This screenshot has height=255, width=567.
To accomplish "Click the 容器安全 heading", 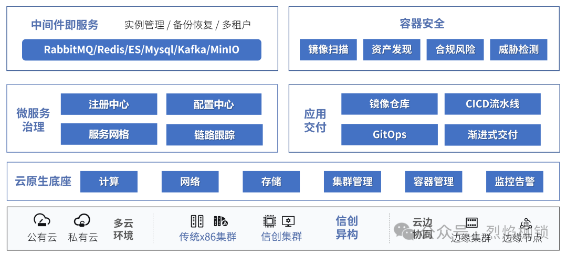I will pyautogui.click(x=422, y=24).
